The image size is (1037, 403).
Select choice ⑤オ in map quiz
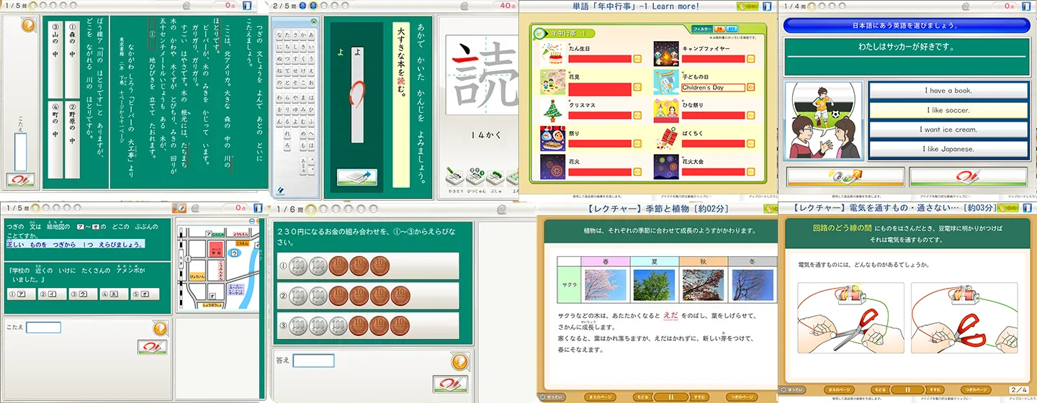[145, 294]
